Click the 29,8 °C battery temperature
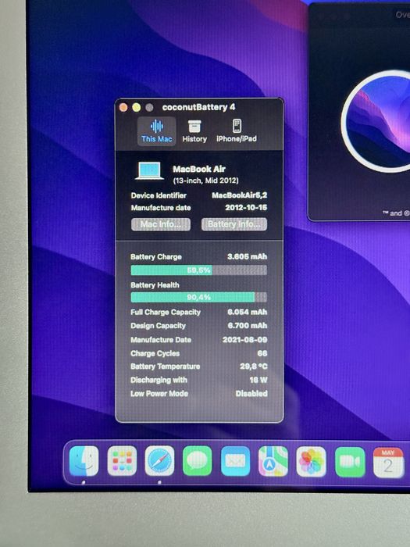The image size is (410, 547). 254,366
